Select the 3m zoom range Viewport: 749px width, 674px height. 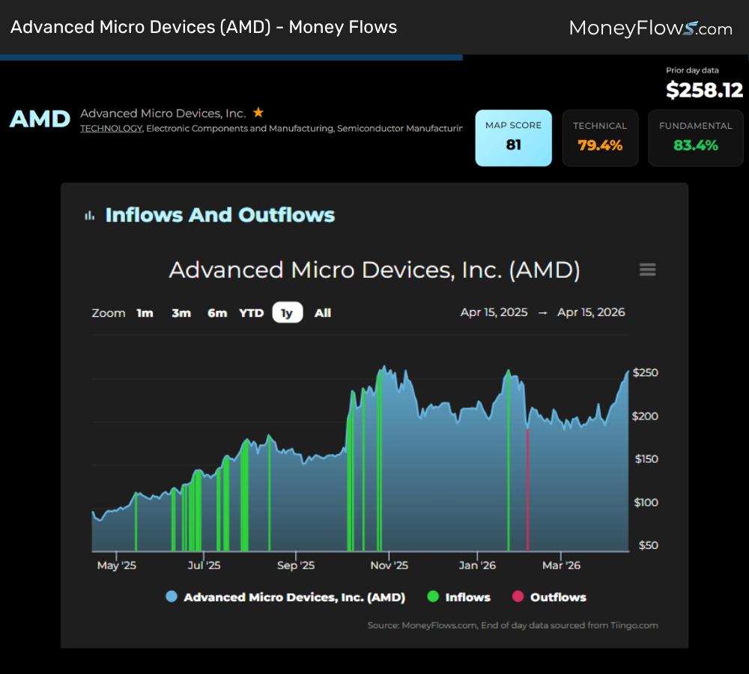pyautogui.click(x=181, y=313)
